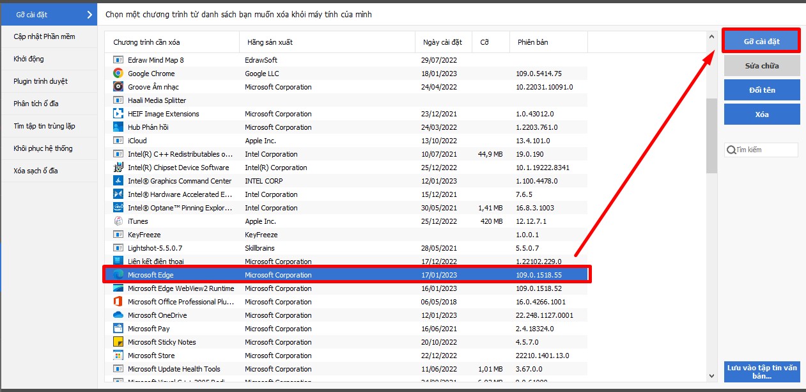This screenshot has height=392, width=806.
Task: Select the Google Chrome name text
Action: pos(151,74)
